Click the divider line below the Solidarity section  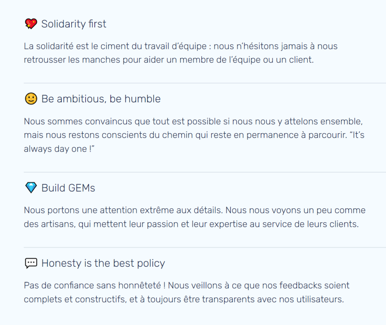point(205,83)
